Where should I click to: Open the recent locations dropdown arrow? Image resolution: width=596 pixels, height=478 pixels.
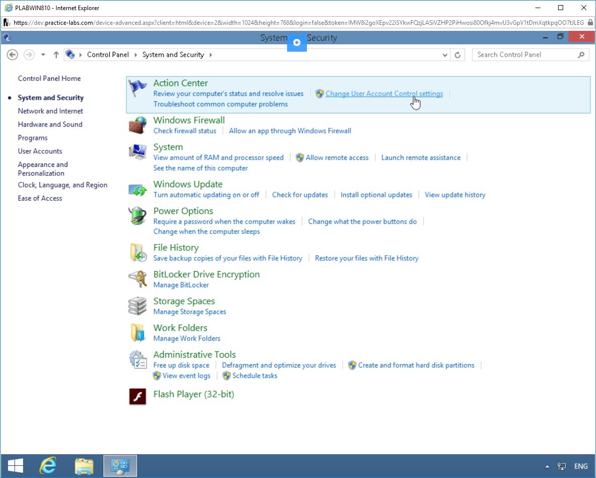coord(43,55)
